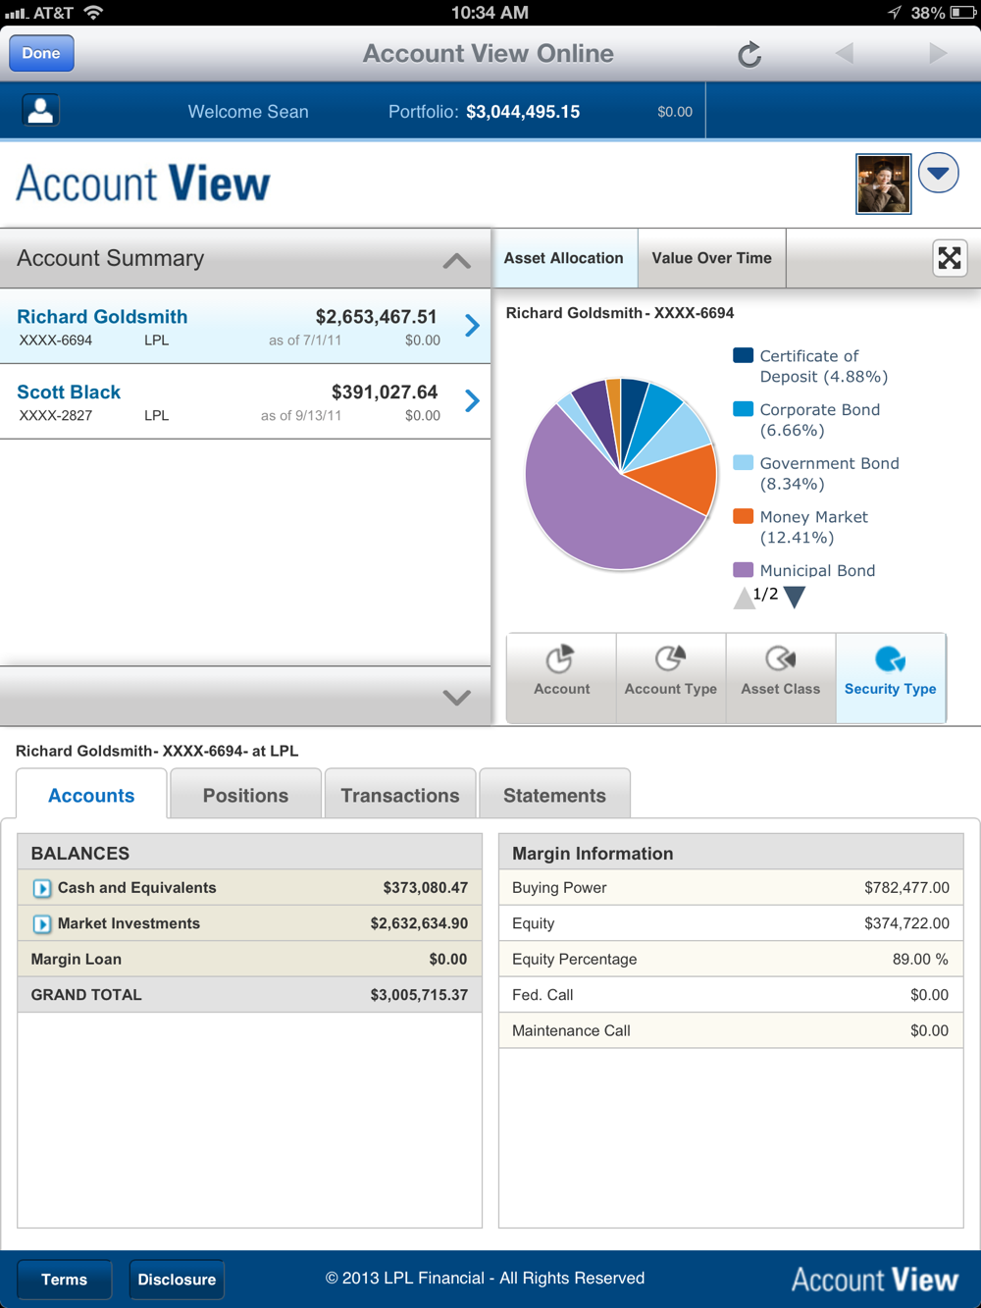981x1308 pixels.
Task: Tap the portfolio value $3,044,495.15
Action: (x=523, y=112)
